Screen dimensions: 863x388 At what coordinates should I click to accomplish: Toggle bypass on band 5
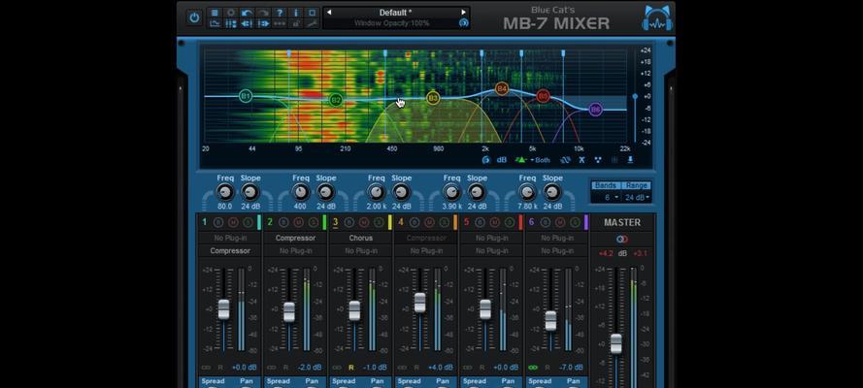click(481, 222)
